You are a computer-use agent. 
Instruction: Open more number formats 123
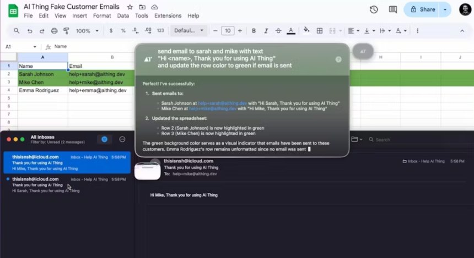pos(160,30)
